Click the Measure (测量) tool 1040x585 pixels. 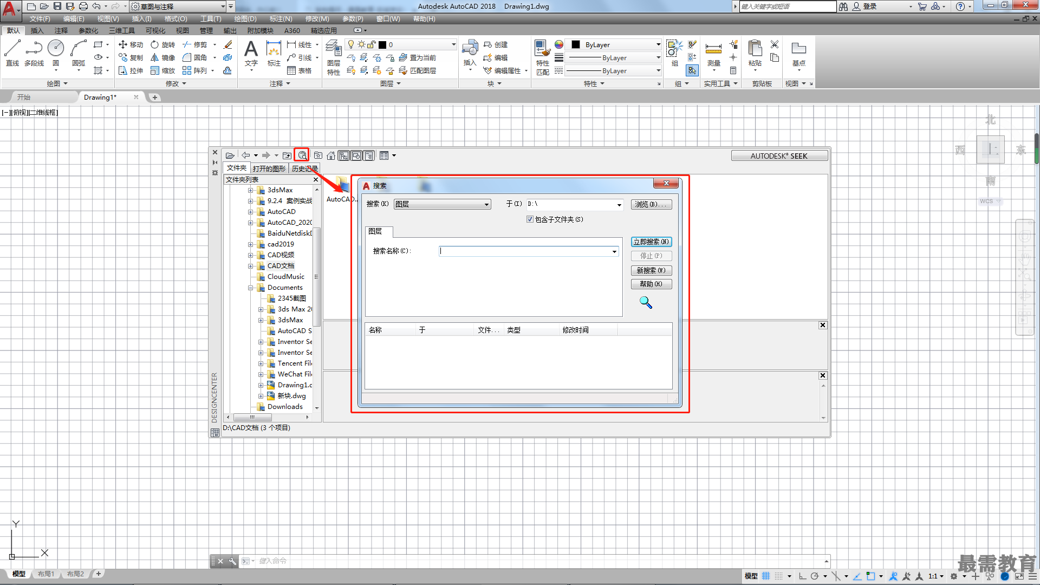point(713,53)
